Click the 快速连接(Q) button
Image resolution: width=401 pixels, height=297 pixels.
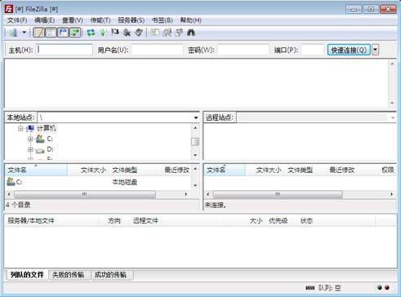coord(349,50)
